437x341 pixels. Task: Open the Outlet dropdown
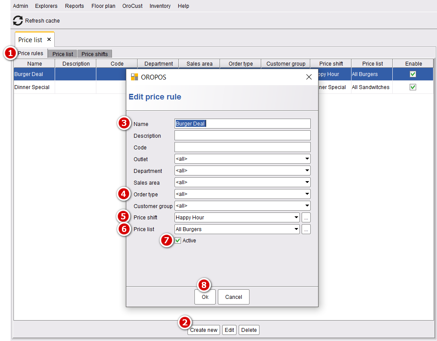(x=243, y=159)
